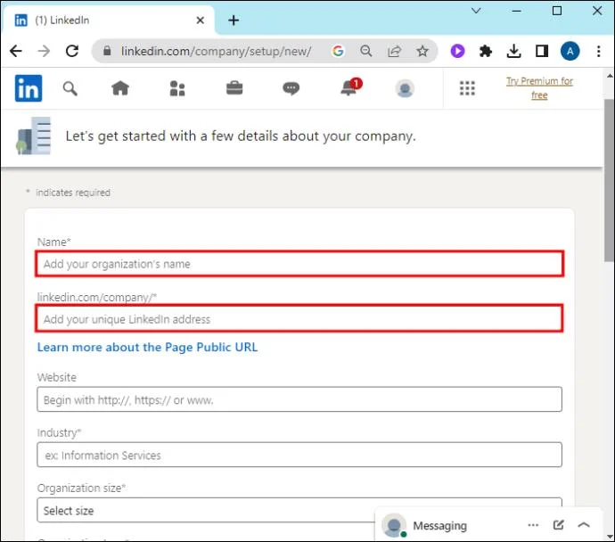Click the Industry input field

(299, 455)
